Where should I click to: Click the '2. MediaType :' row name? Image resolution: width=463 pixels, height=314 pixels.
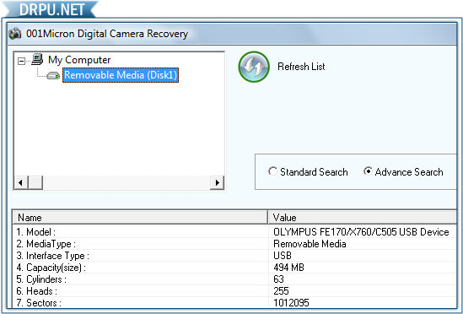point(46,244)
